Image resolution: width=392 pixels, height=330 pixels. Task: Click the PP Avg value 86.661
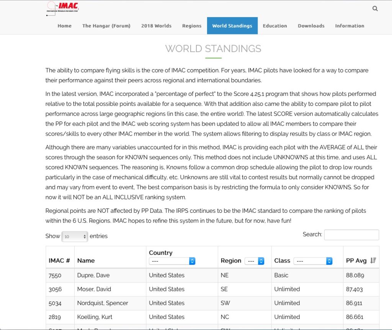pos(354,317)
